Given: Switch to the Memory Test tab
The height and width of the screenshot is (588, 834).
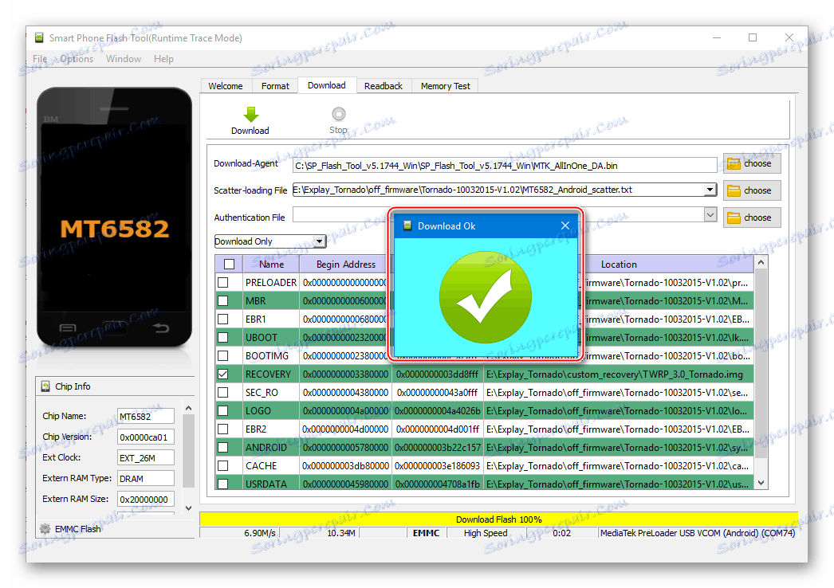Looking at the screenshot, I should [446, 86].
